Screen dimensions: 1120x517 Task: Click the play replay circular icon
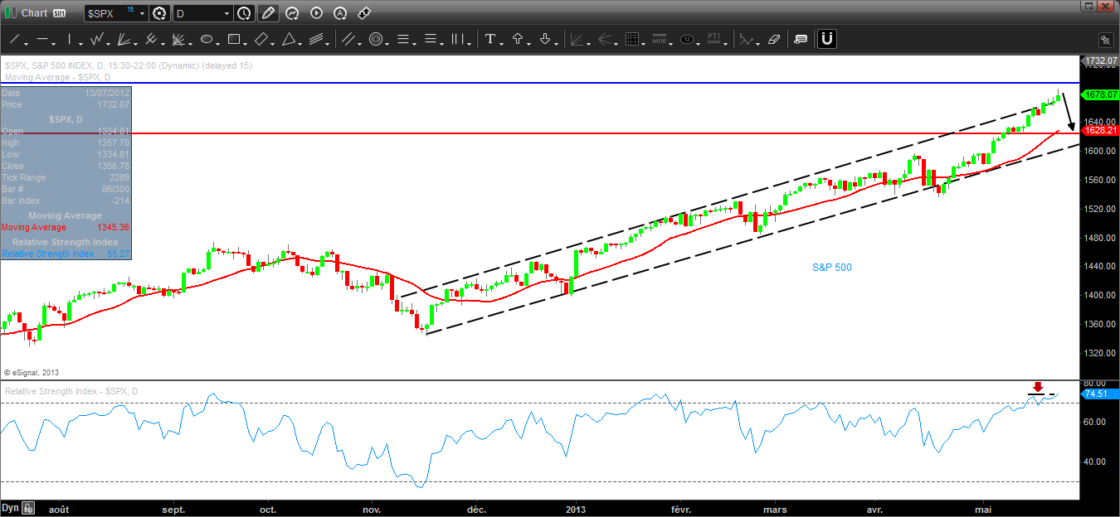pyautogui.click(x=316, y=13)
